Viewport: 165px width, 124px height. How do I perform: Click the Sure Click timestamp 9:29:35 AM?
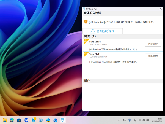coord(98,57)
